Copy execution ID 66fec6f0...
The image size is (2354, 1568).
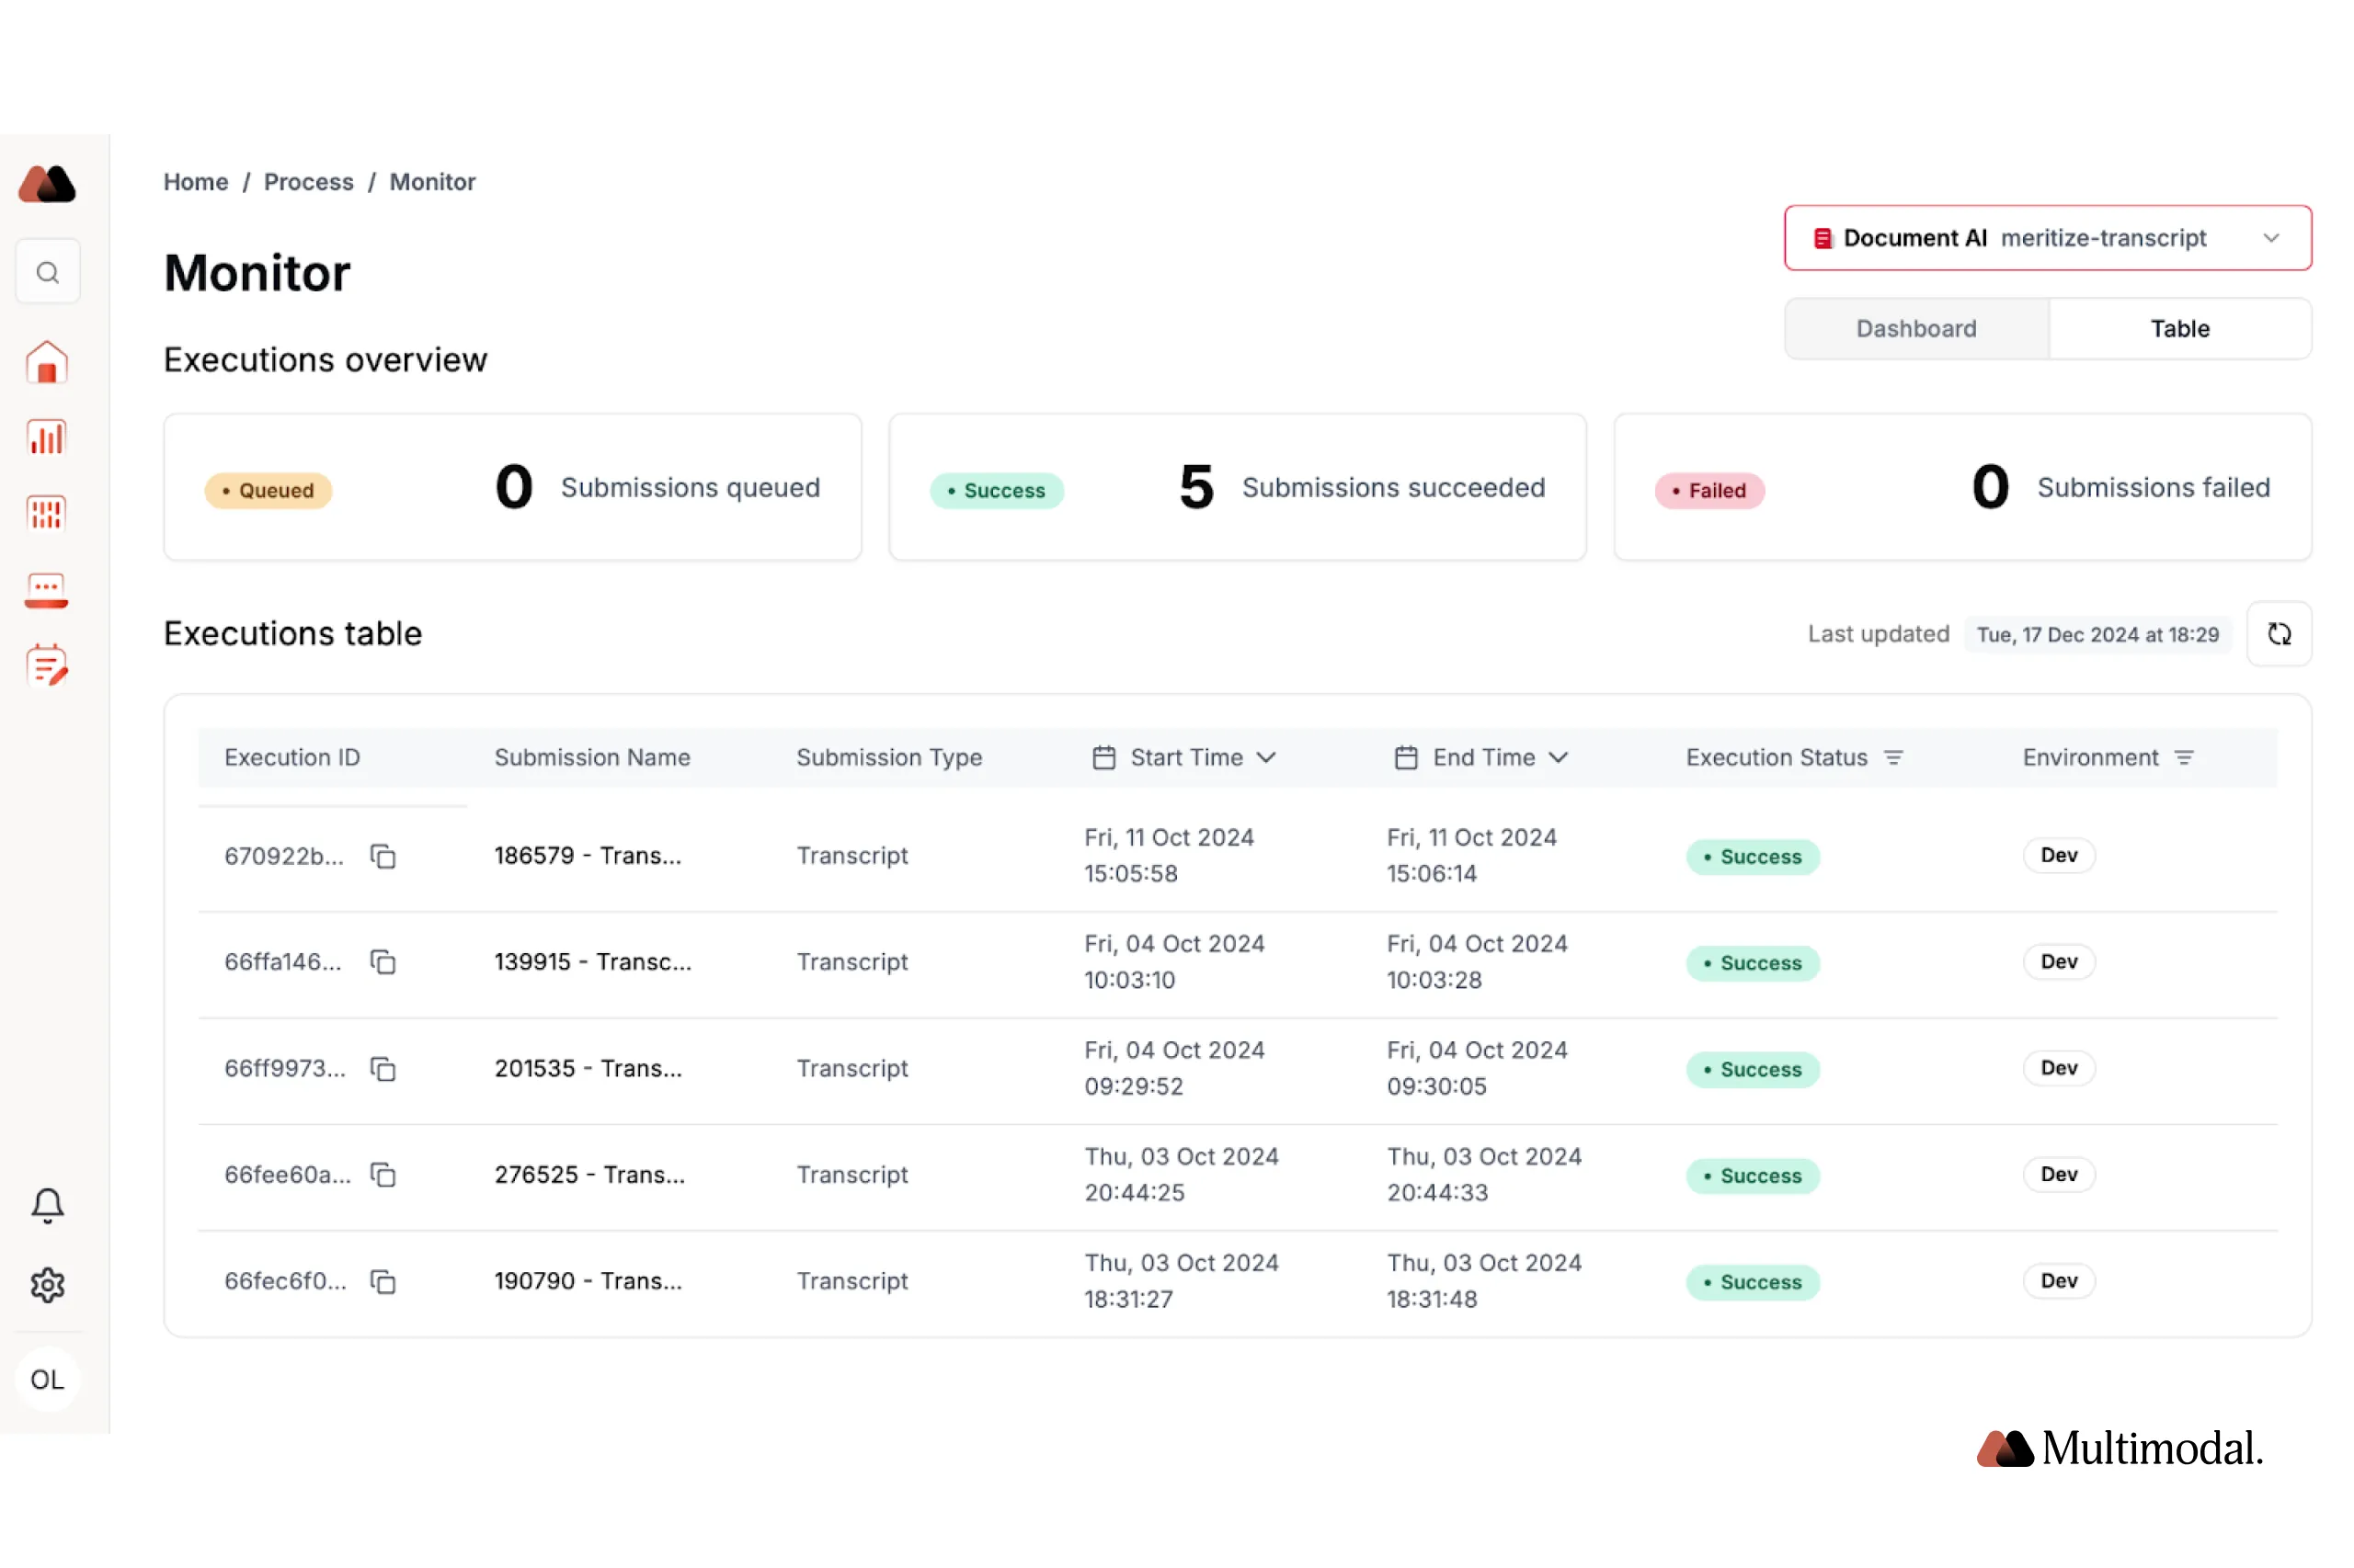coord(383,1281)
